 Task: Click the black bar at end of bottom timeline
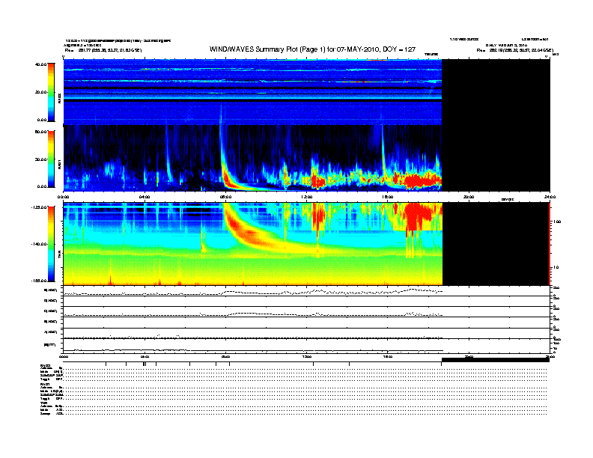click(496, 360)
